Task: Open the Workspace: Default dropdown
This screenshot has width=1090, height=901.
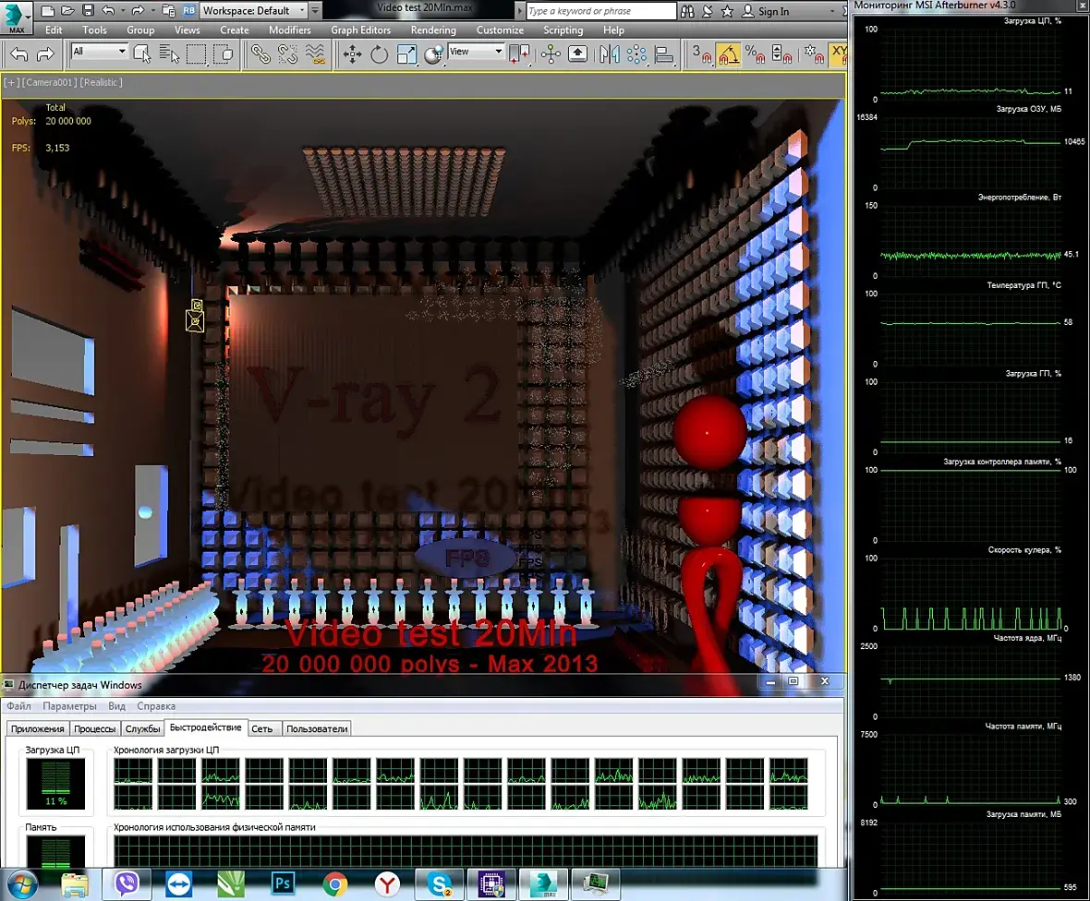Action: click(x=254, y=10)
